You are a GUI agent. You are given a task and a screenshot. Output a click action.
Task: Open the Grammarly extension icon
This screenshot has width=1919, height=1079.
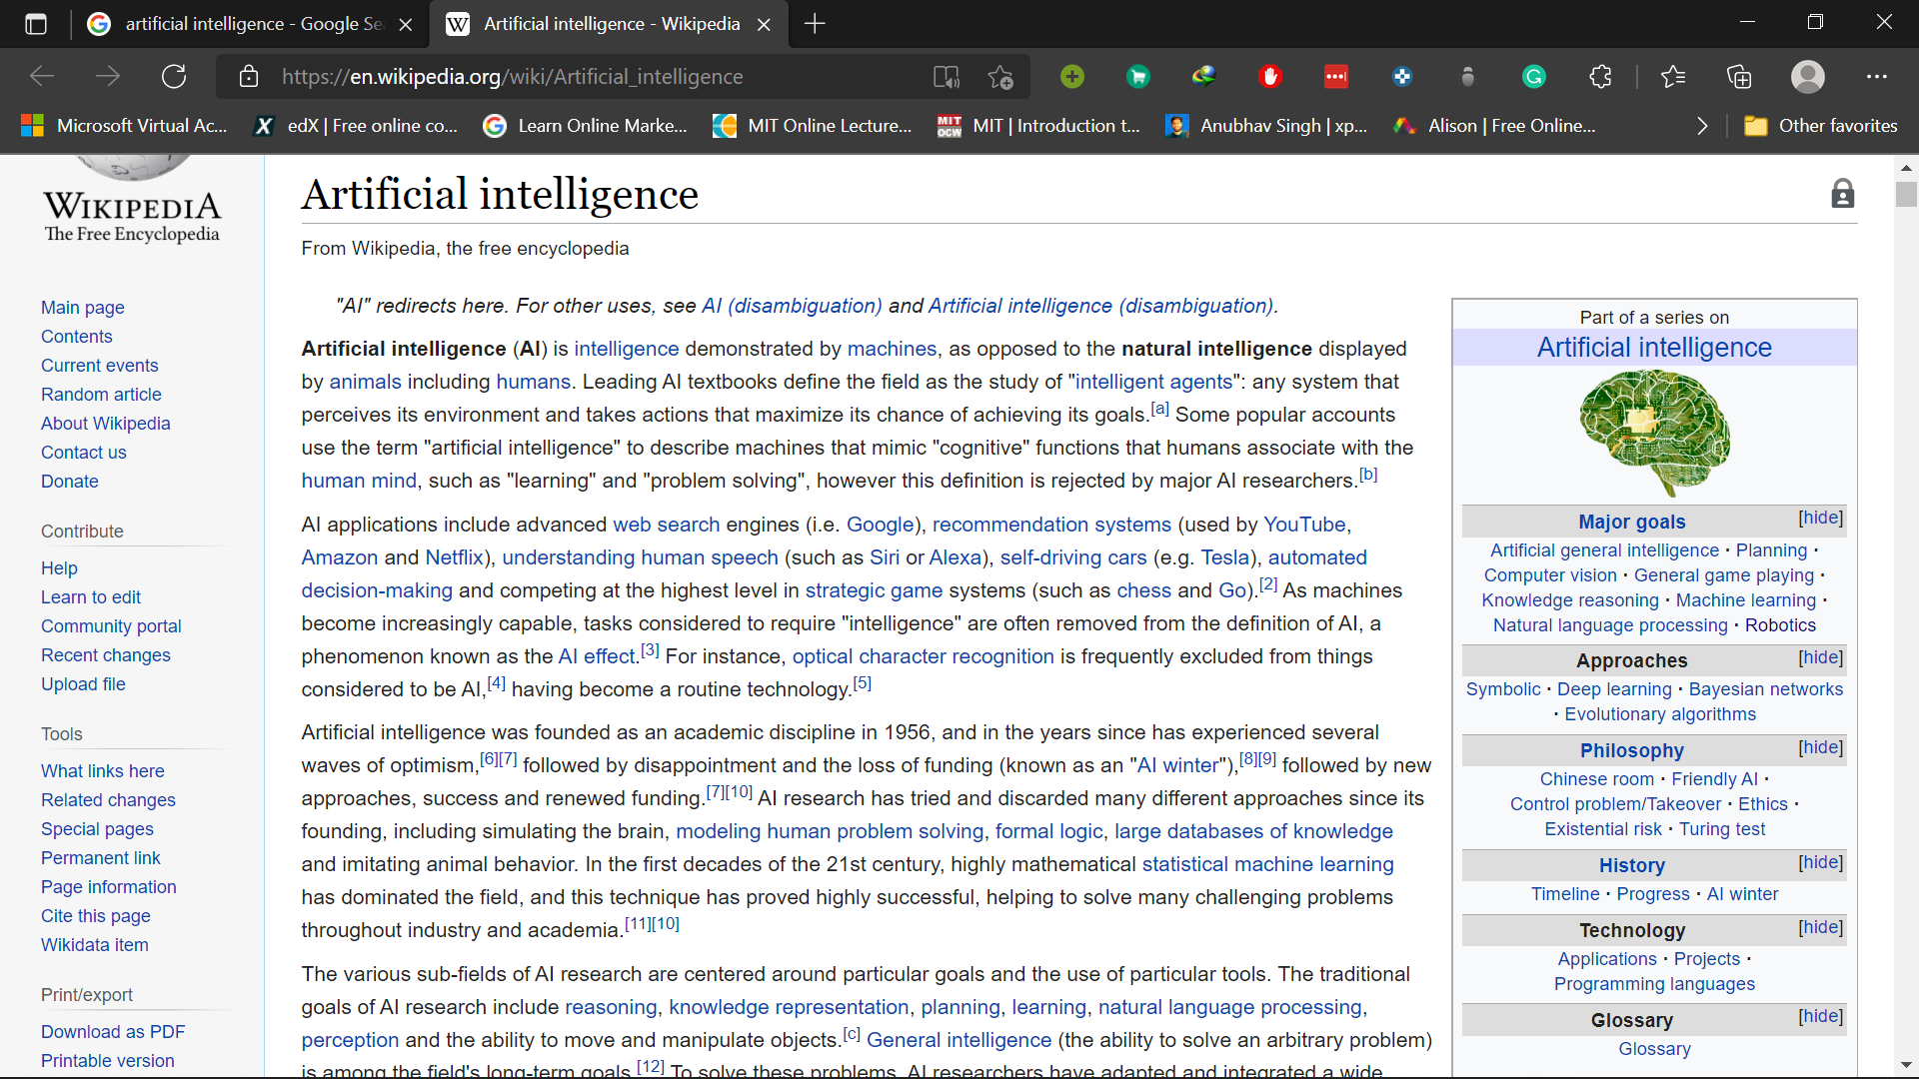1533,77
